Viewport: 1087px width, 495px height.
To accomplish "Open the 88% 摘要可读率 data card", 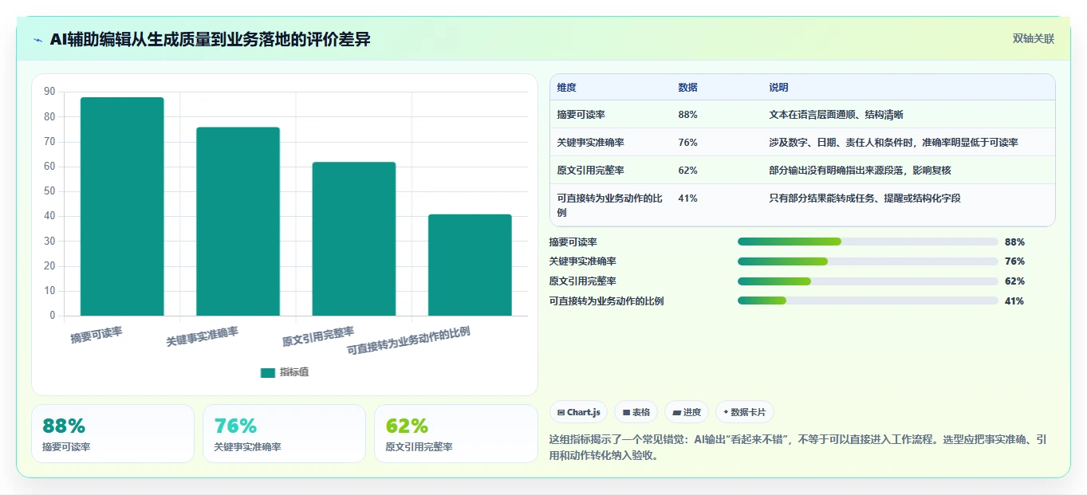I will [x=112, y=434].
